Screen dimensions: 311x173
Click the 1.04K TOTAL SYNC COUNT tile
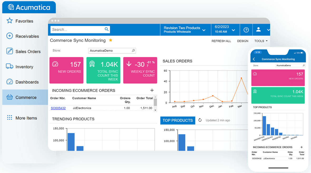click(x=103, y=70)
